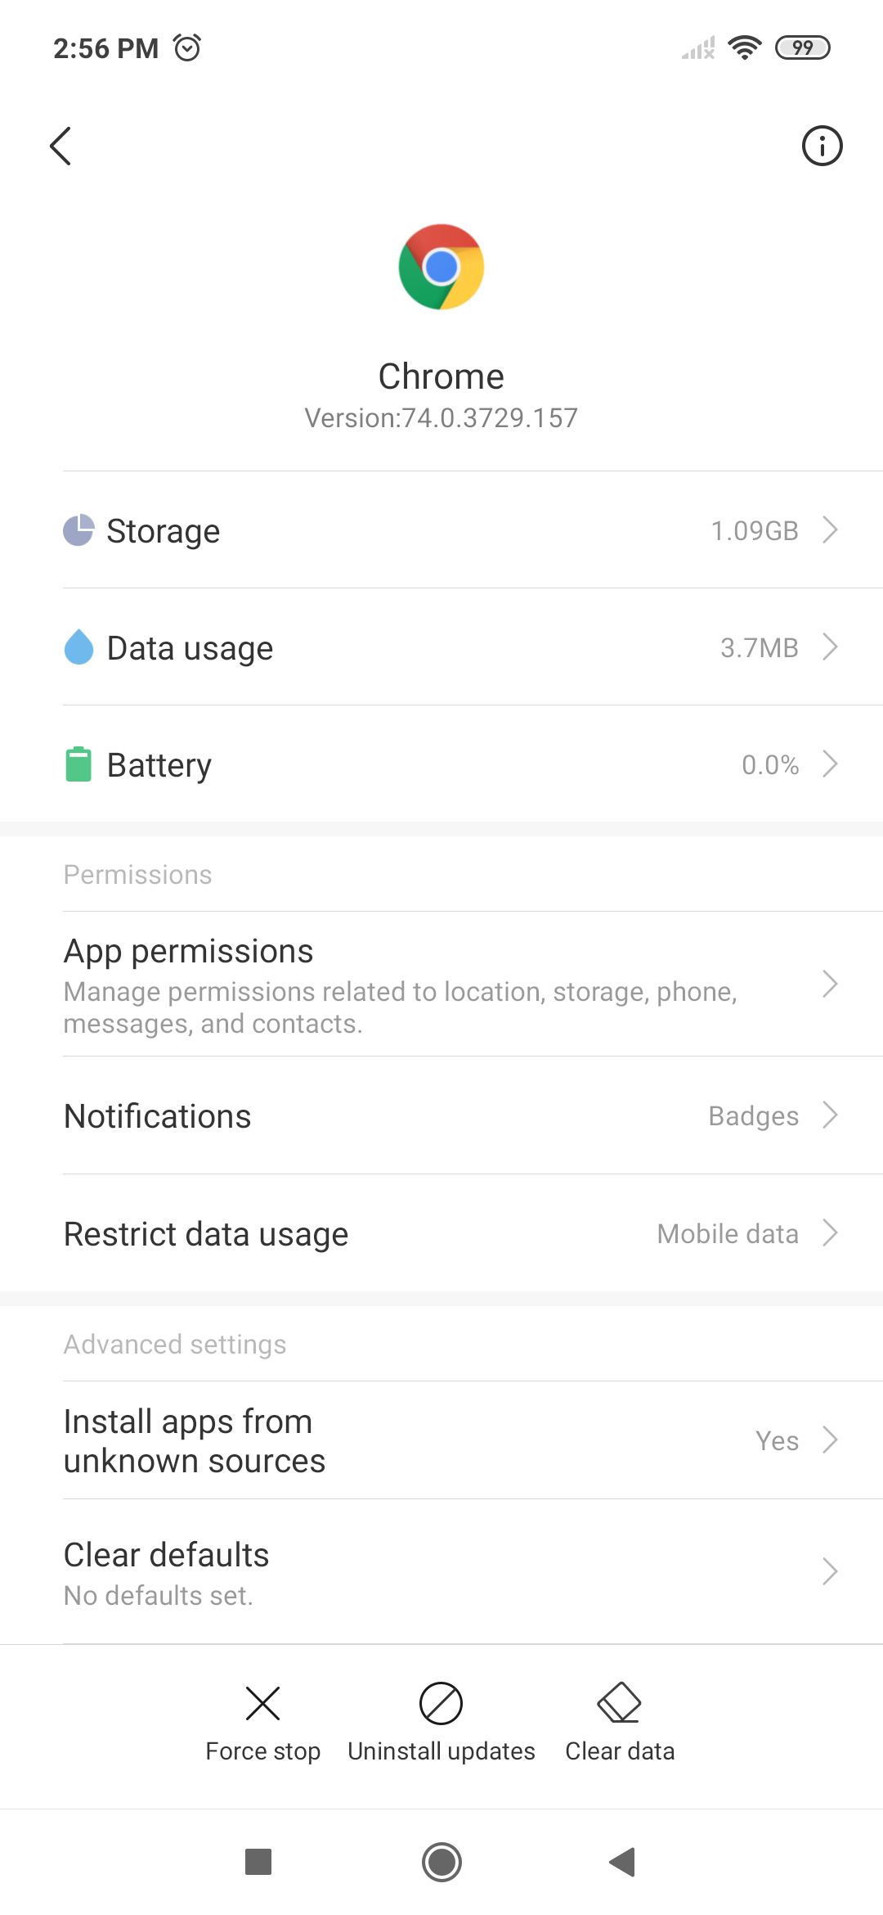Tap the blue Data usage droplet icon
This screenshot has width=883, height=1915.
(78, 647)
